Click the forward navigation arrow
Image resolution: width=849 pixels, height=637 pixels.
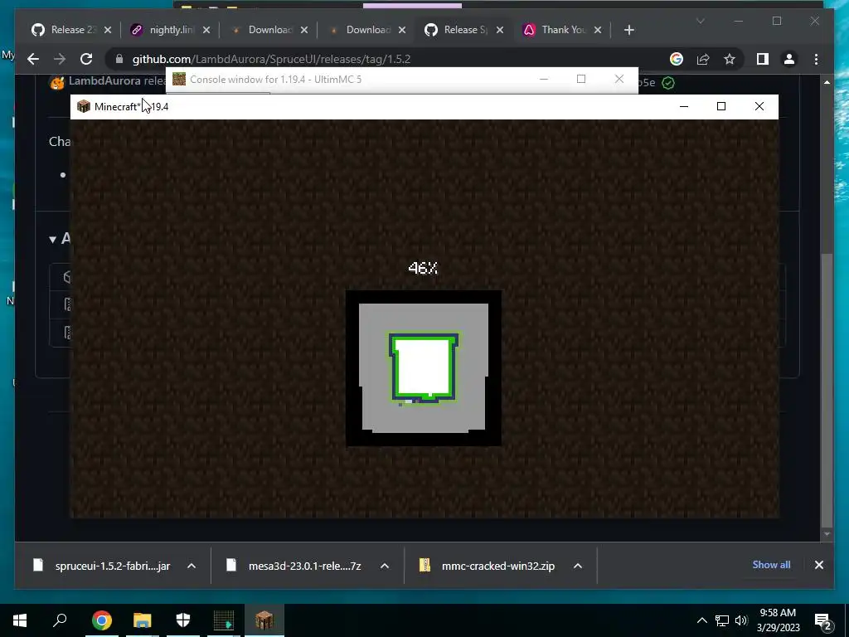60,59
